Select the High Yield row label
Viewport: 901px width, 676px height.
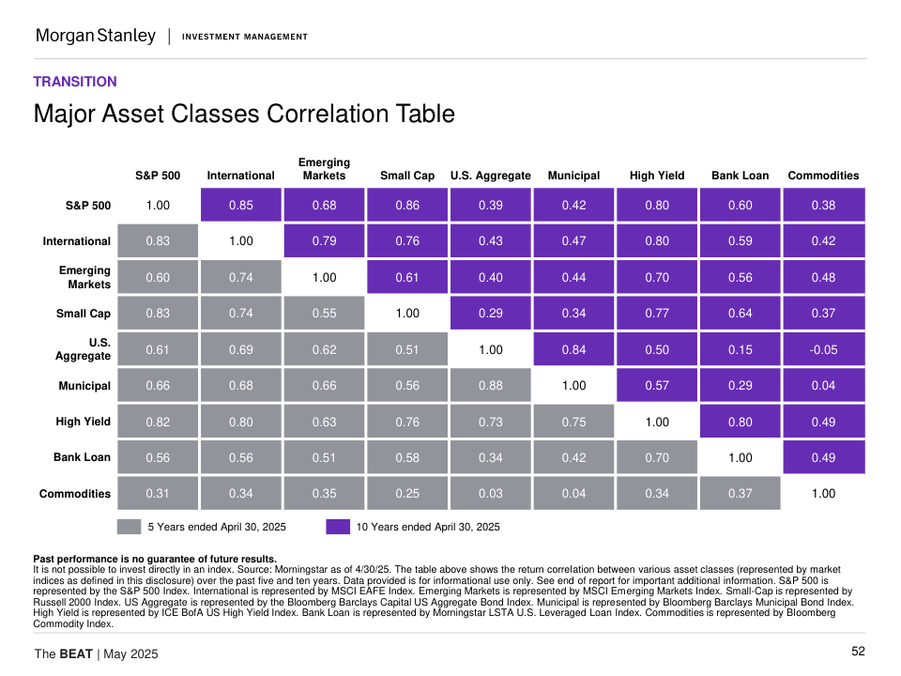84,422
